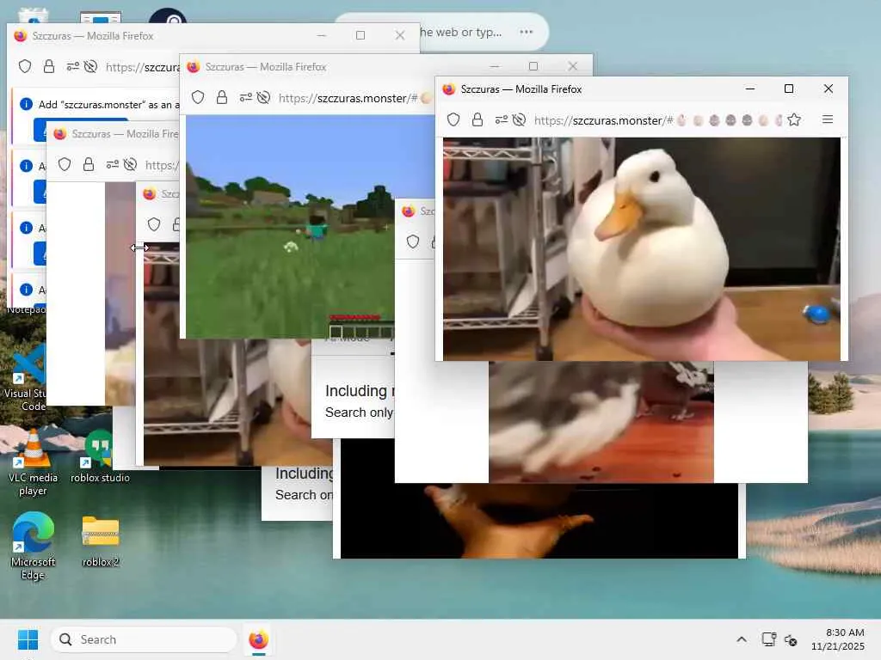
Task: Open Microsoft Edge desktop shortcut
Action: pyautogui.click(x=33, y=546)
